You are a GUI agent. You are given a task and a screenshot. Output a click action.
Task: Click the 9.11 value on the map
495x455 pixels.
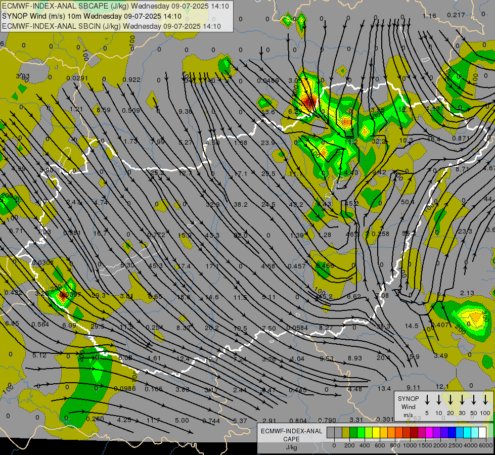(x=413, y=387)
